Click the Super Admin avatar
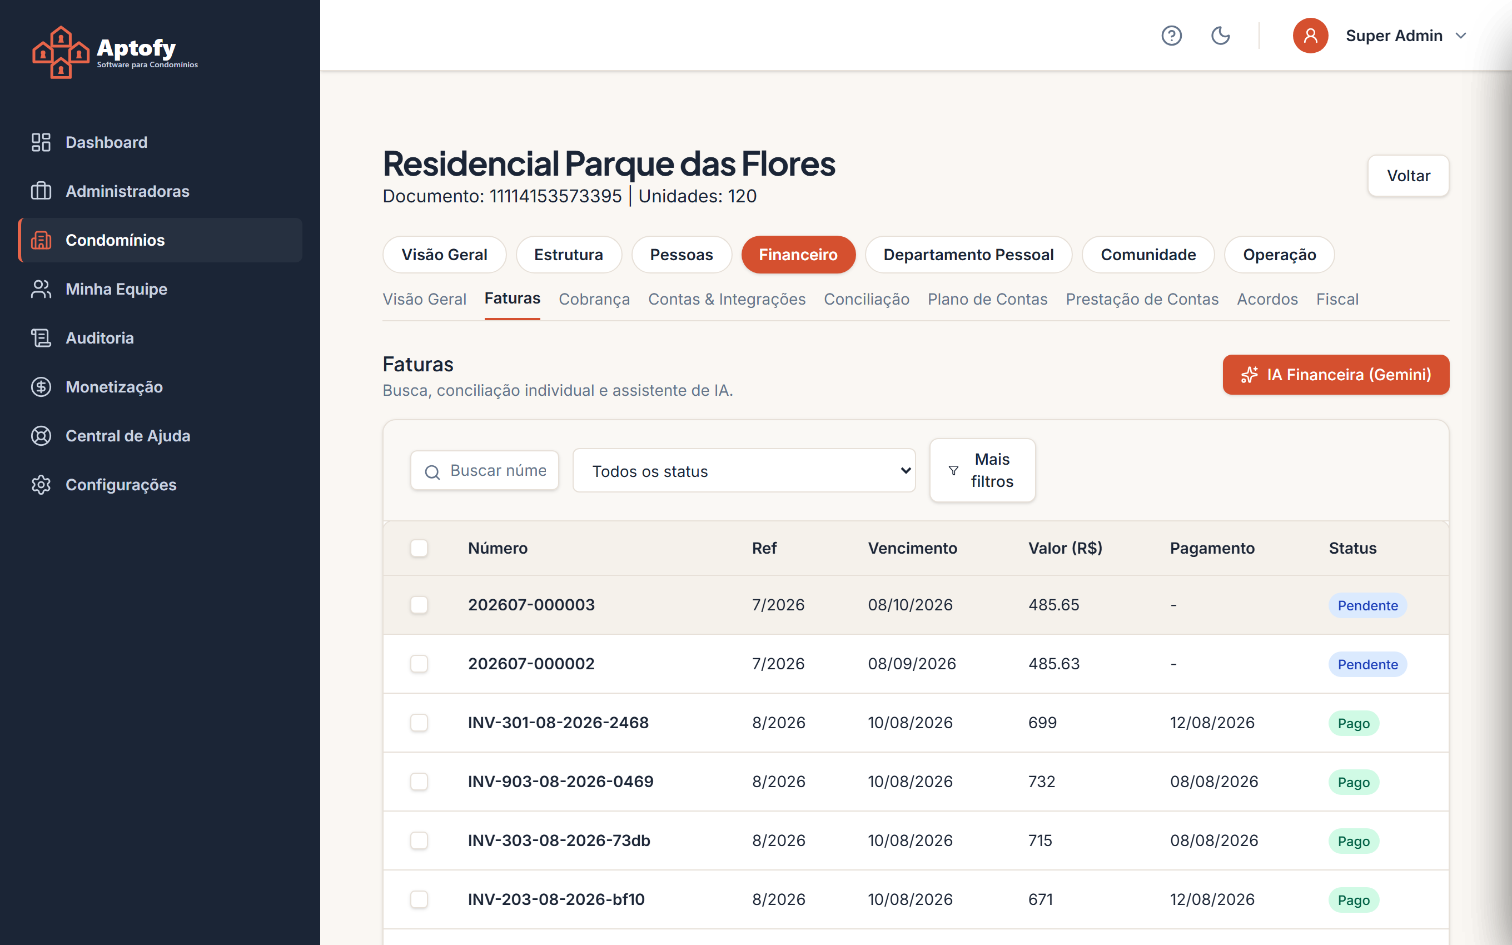This screenshot has width=1512, height=945. (x=1310, y=36)
